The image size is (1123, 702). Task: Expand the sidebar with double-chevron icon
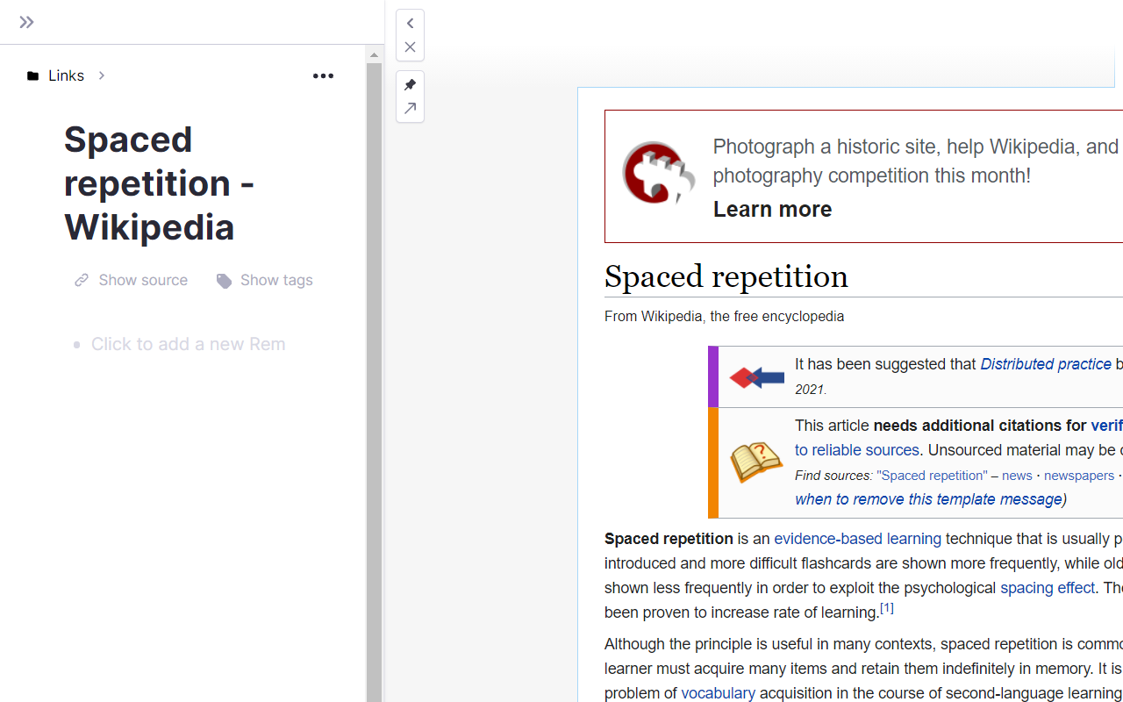pyautogui.click(x=26, y=22)
